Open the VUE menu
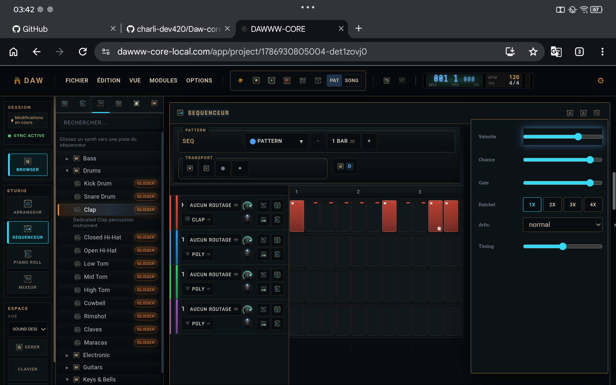Screen dimensions: 616x385 (x=135, y=81)
